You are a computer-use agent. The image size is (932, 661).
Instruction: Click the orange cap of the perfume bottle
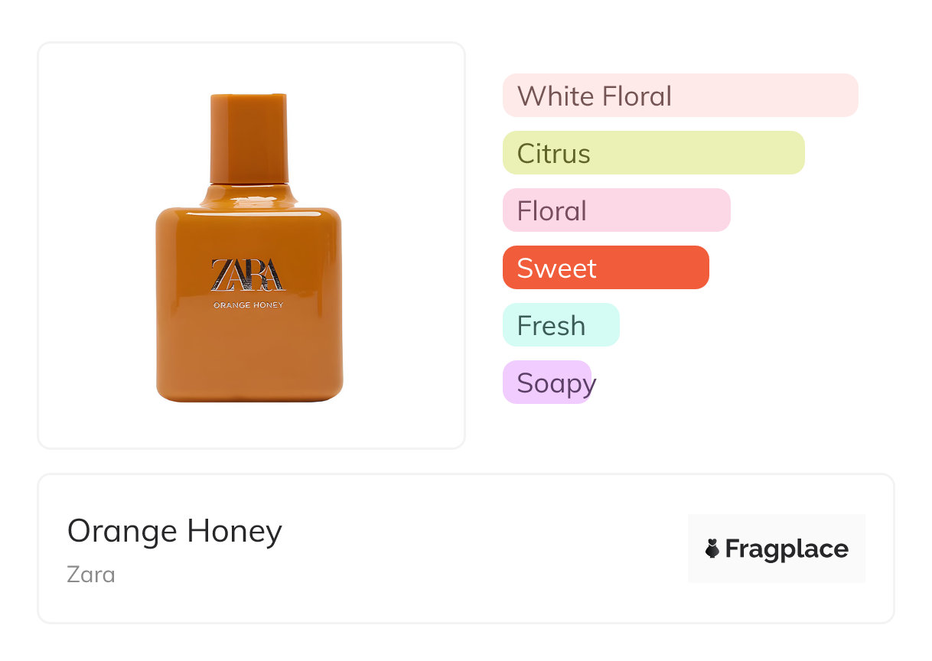click(x=249, y=138)
